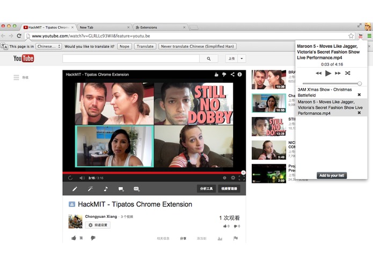The width and height of the screenshot is (373, 265).
Task: Expand the arrow next to the upload button
Action: click(x=242, y=58)
